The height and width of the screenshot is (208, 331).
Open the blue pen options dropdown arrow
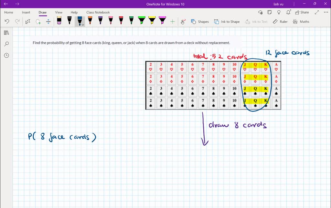click(x=83, y=25)
